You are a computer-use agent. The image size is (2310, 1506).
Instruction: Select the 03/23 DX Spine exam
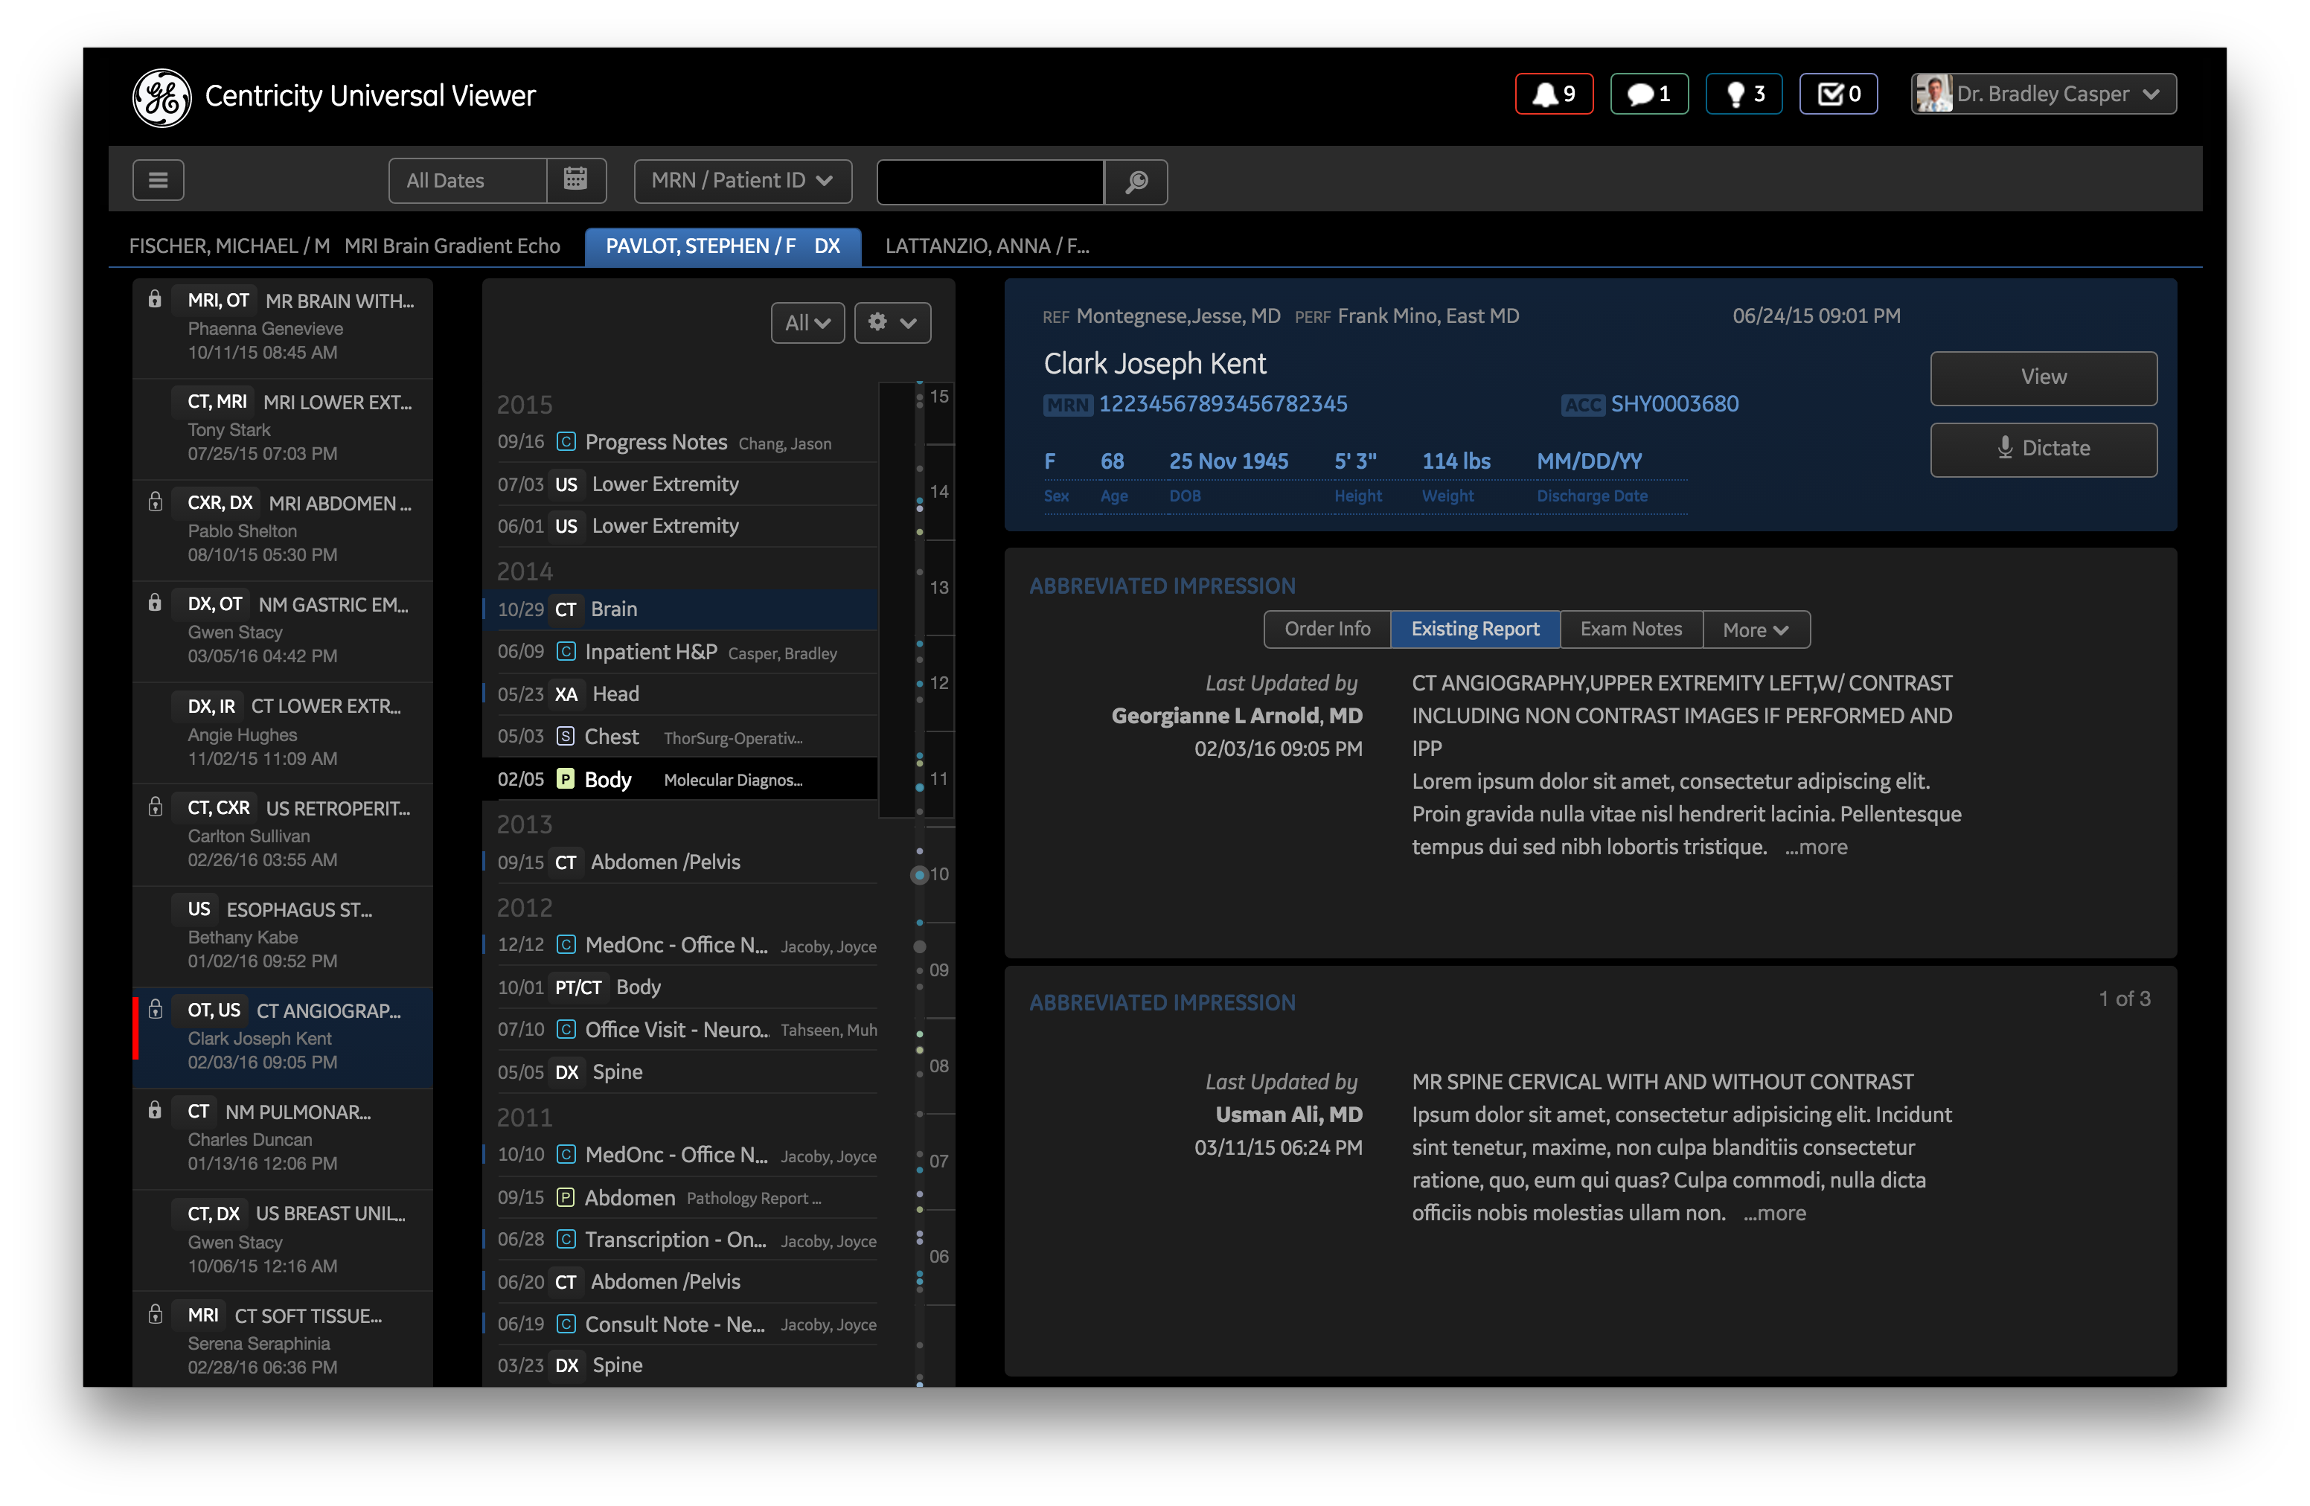pyautogui.click(x=680, y=1365)
